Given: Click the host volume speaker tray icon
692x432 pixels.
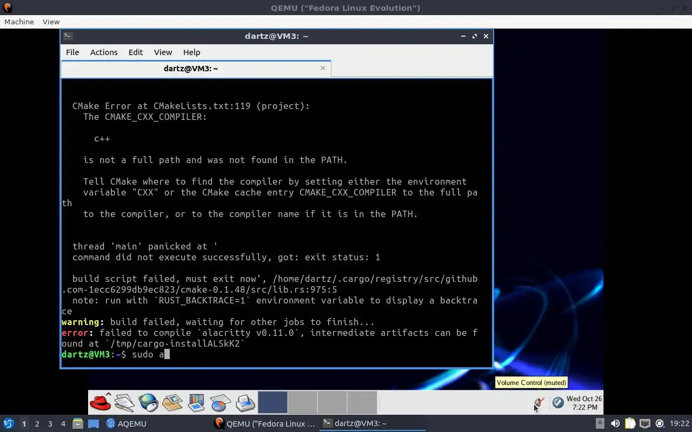Looking at the screenshot, I should (615, 423).
